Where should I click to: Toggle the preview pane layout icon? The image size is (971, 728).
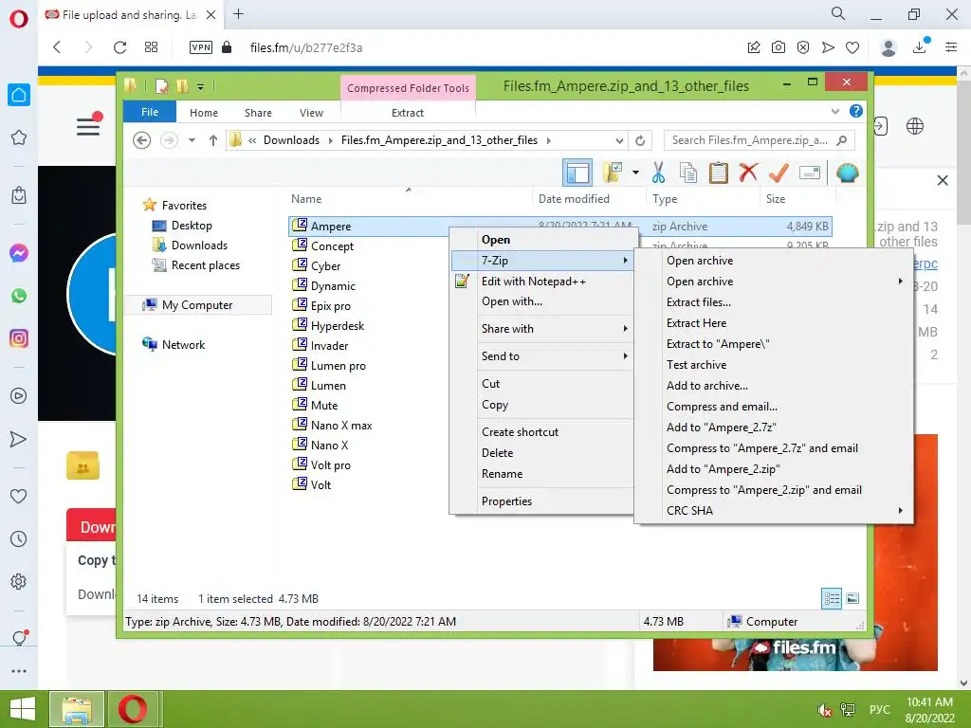(577, 173)
